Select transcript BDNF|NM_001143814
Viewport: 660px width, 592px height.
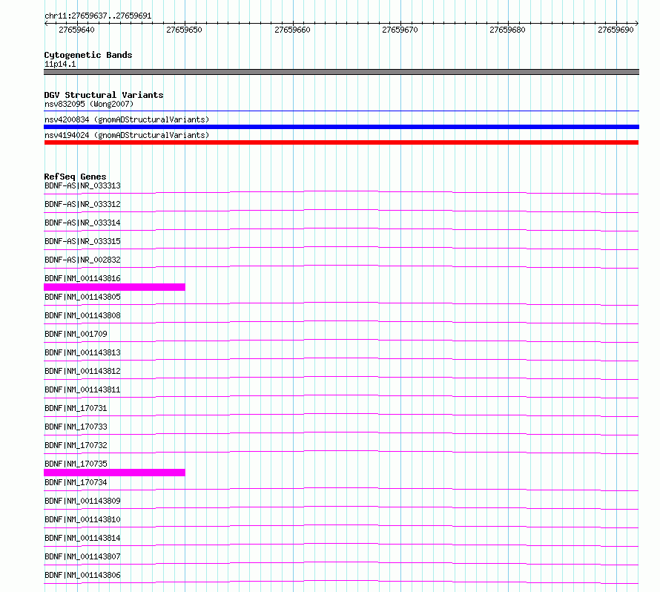coord(82,538)
